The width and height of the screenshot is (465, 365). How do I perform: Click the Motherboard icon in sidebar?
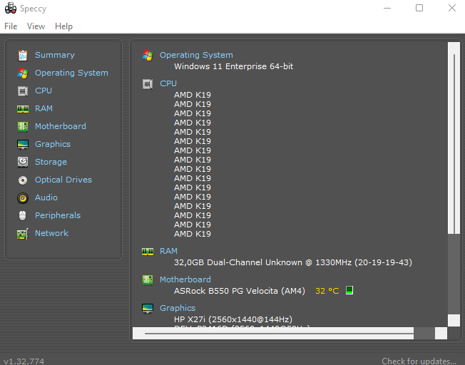pos(23,127)
